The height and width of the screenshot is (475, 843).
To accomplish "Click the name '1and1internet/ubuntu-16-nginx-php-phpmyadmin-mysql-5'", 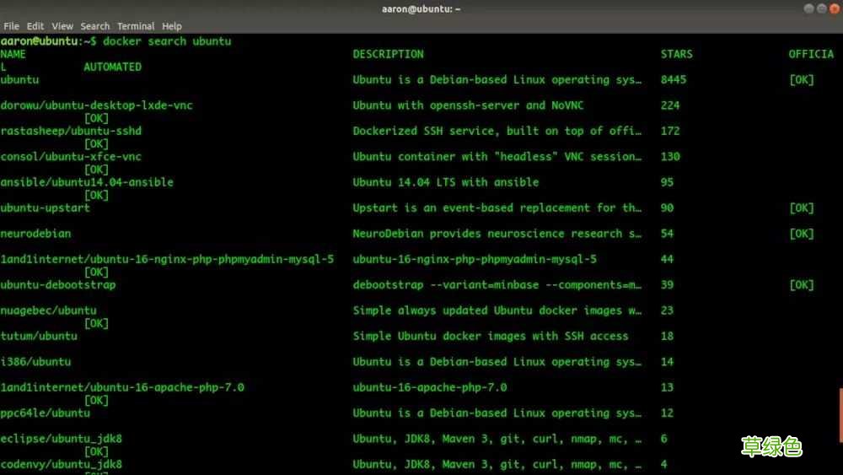I will (167, 259).
